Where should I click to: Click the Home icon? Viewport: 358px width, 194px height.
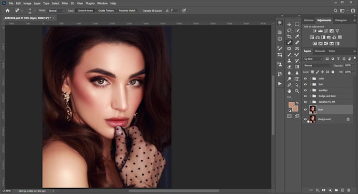click(7, 11)
